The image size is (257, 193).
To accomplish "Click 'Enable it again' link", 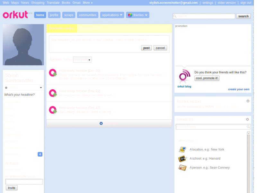I will (226, 106).
